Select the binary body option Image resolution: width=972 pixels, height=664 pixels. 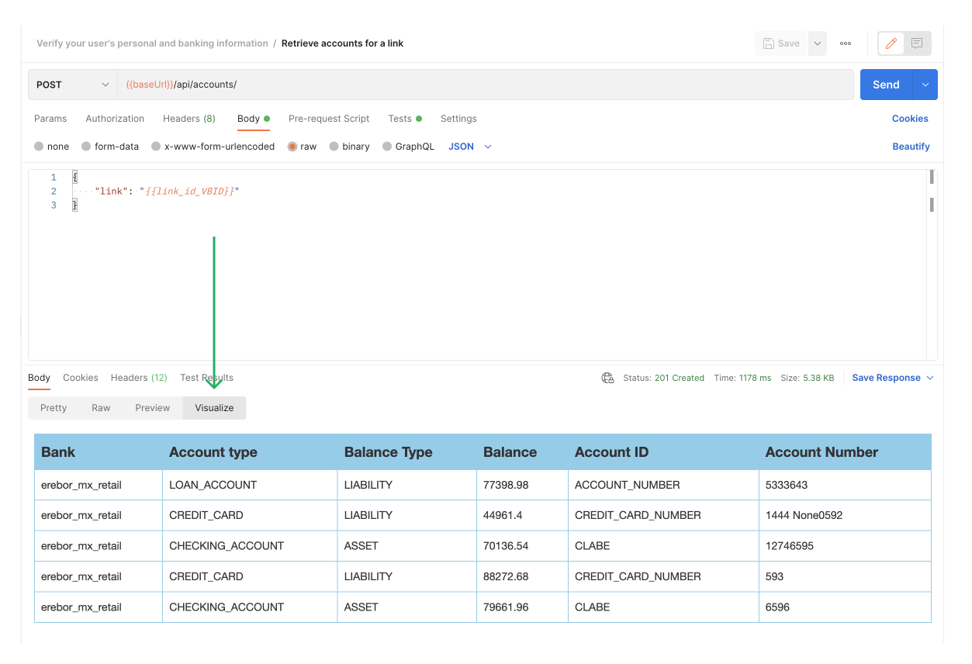pyautogui.click(x=349, y=147)
